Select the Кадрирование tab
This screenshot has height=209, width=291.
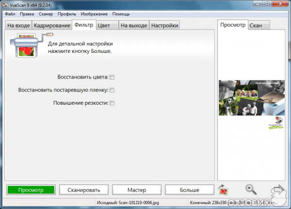click(x=52, y=25)
